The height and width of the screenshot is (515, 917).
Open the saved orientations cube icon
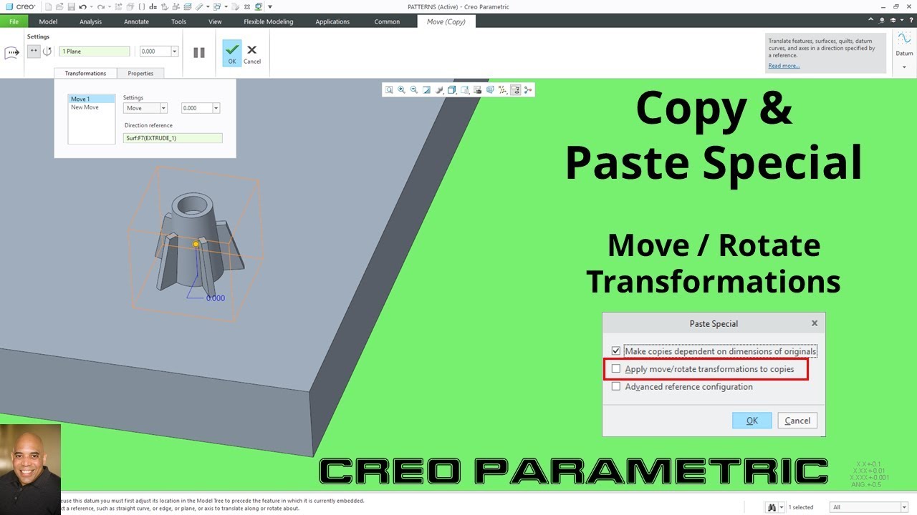coord(465,90)
